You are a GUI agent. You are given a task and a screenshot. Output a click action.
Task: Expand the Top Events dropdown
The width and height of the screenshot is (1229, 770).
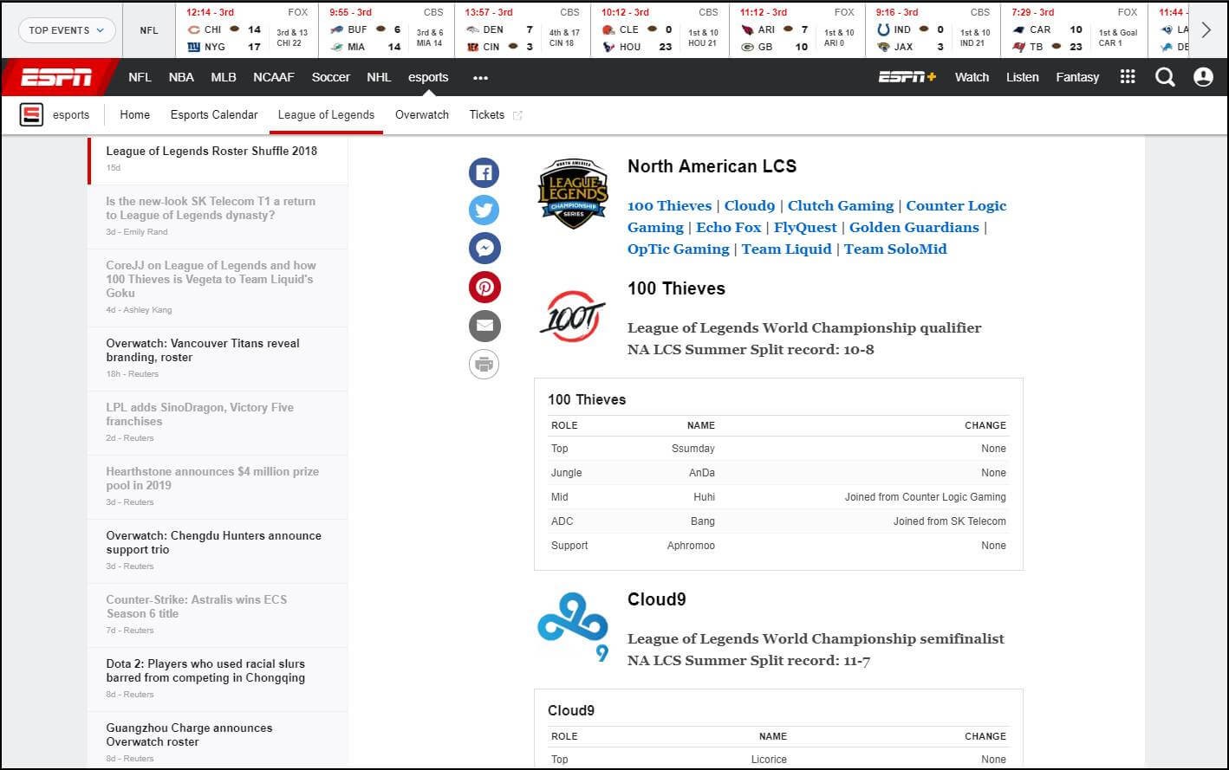(67, 30)
